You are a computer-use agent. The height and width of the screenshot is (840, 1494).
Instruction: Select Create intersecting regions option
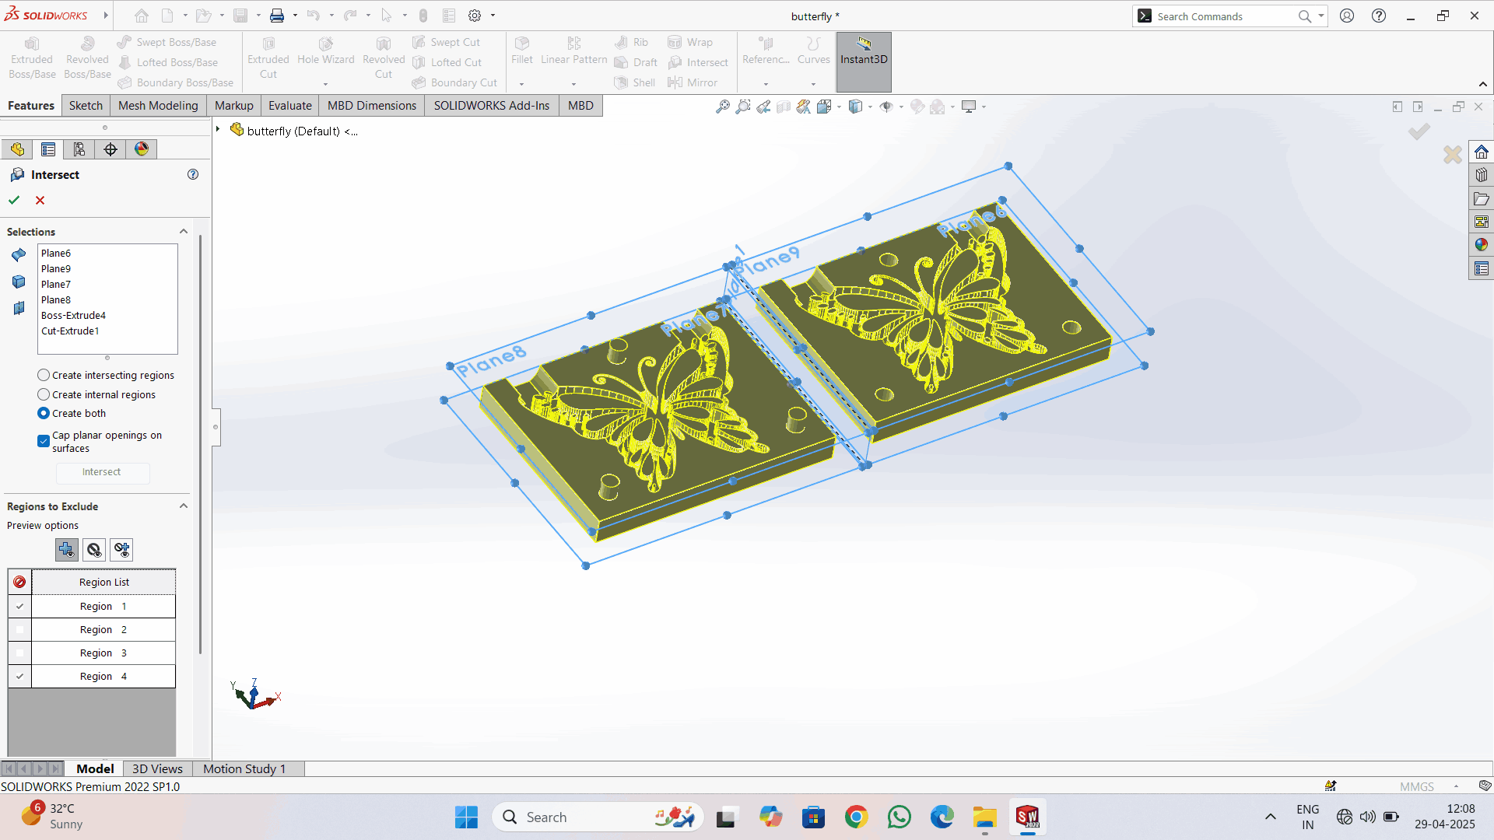pyautogui.click(x=44, y=375)
